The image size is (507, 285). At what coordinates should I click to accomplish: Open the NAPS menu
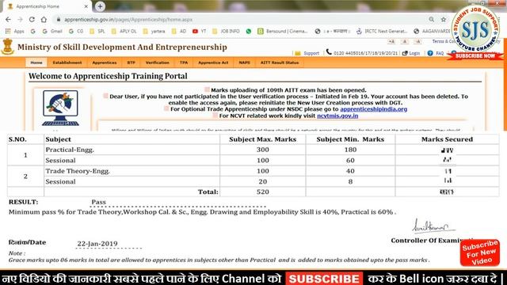(244, 63)
